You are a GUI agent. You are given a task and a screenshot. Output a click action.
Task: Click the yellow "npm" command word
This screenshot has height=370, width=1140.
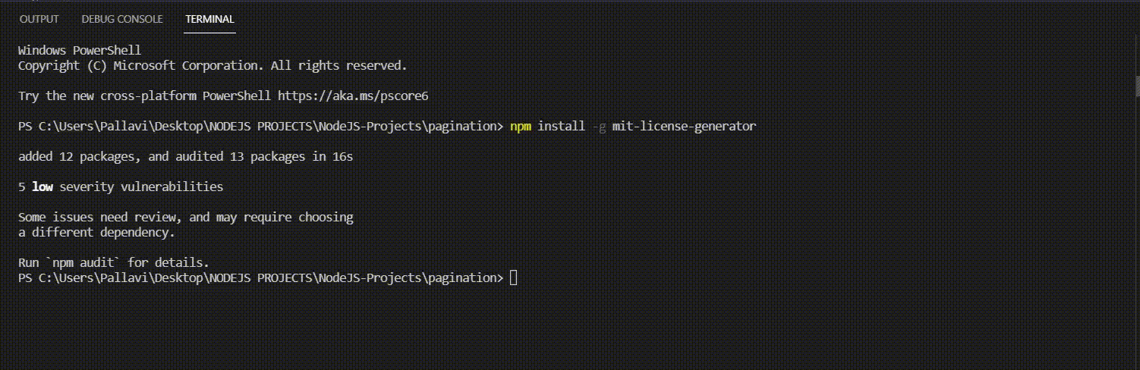pos(521,126)
